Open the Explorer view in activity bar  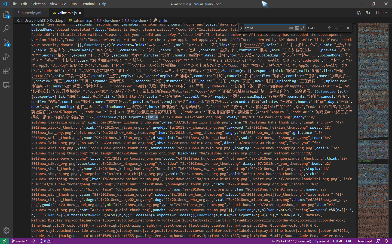pos(6,14)
